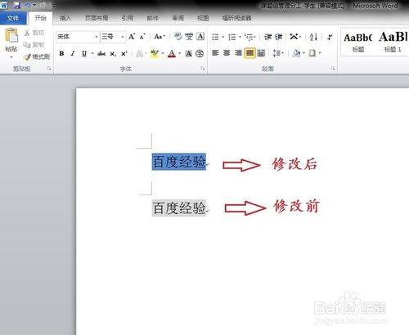This screenshot has width=409, height=335.
Task: Open the 福昕阅读器 ribbon tab
Action: 236,18
